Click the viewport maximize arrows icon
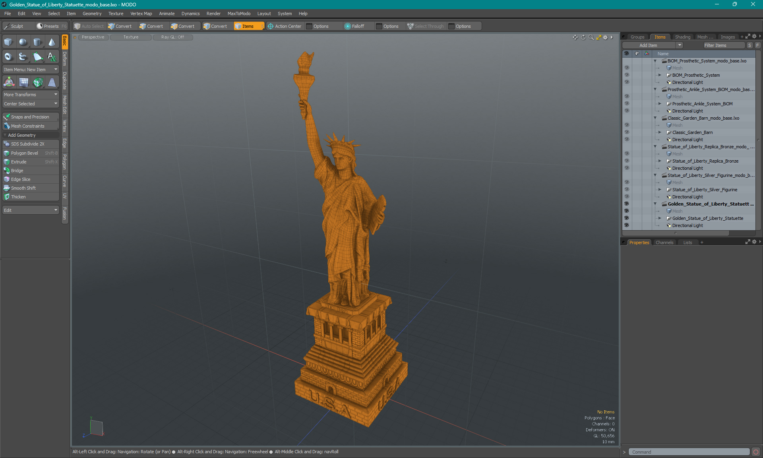 (x=598, y=37)
